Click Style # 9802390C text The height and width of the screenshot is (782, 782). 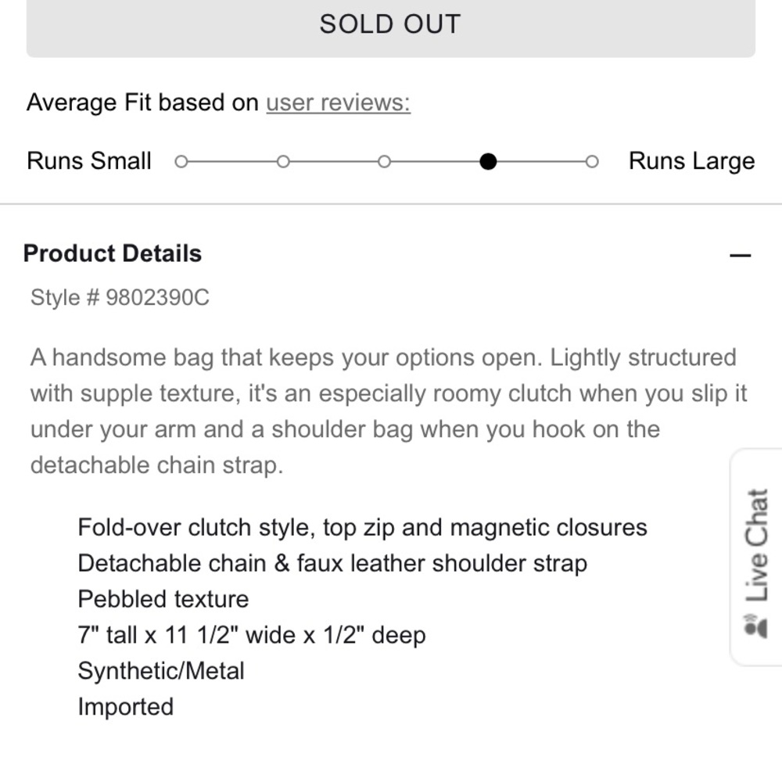[x=120, y=298]
